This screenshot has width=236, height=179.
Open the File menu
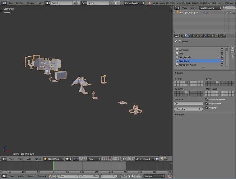click(11, 3)
